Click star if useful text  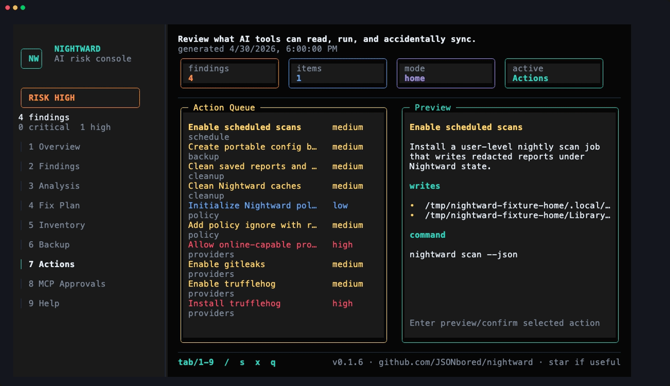pyautogui.click(x=585, y=362)
